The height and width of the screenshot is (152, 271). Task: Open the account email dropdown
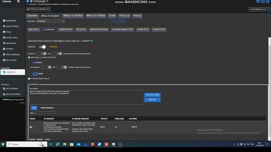click(x=260, y=9)
